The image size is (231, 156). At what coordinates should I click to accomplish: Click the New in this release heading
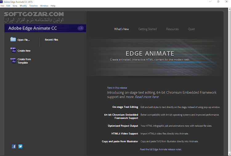click(117, 88)
